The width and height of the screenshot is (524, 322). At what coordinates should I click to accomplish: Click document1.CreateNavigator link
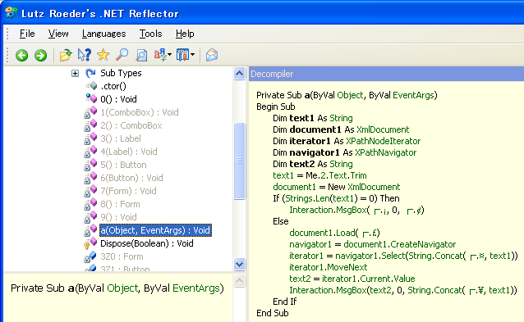[x=400, y=244]
